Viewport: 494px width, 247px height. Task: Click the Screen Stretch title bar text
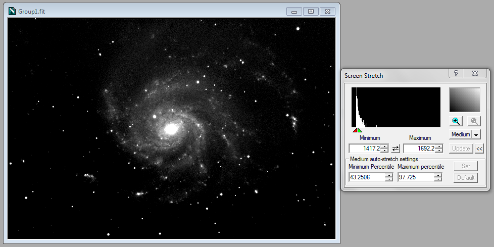pos(364,76)
